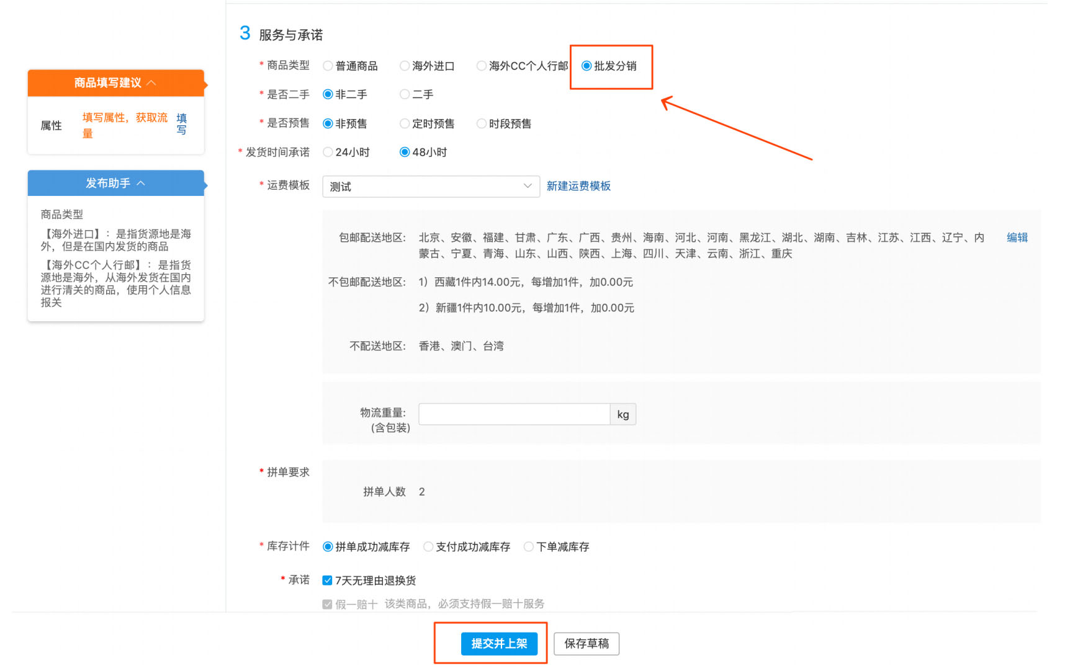
Task: Open 新建运费模板 to create shipping template
Action: (x=578, y=186)
